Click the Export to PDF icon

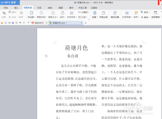tap(9, 23)
